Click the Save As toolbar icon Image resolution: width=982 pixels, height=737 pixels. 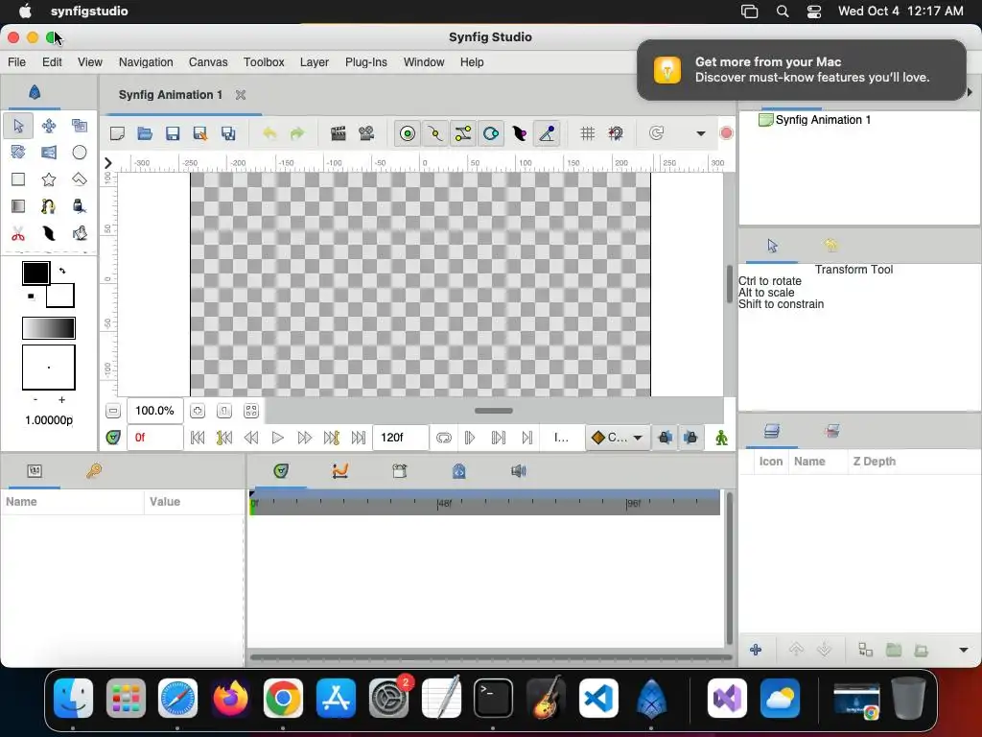200,133
